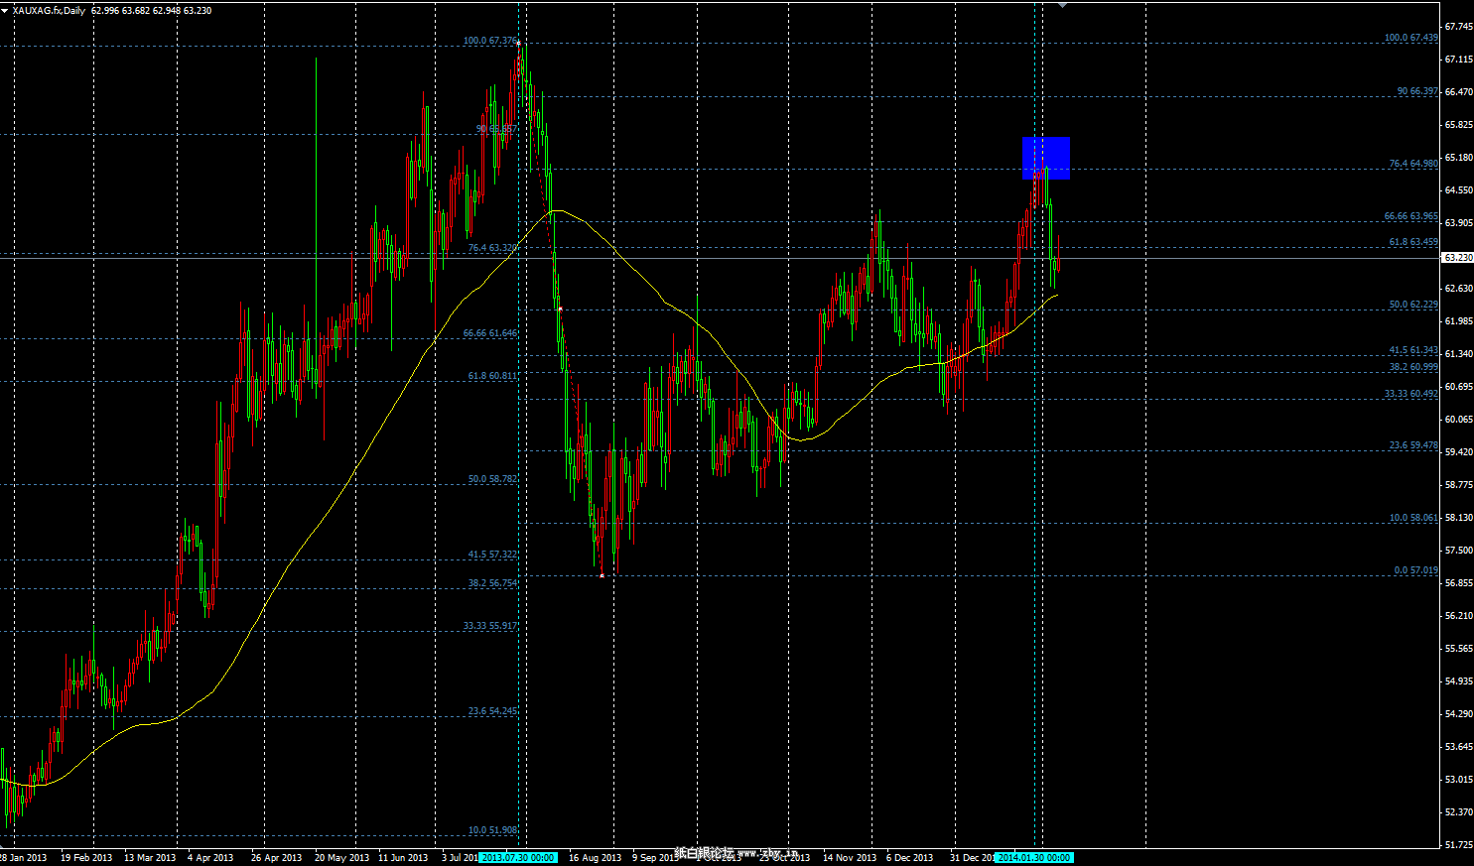The width and height of the screenshot is (1474, 866).
Task: Click the 51.725 price on the scale
Action: (1458, 845)
